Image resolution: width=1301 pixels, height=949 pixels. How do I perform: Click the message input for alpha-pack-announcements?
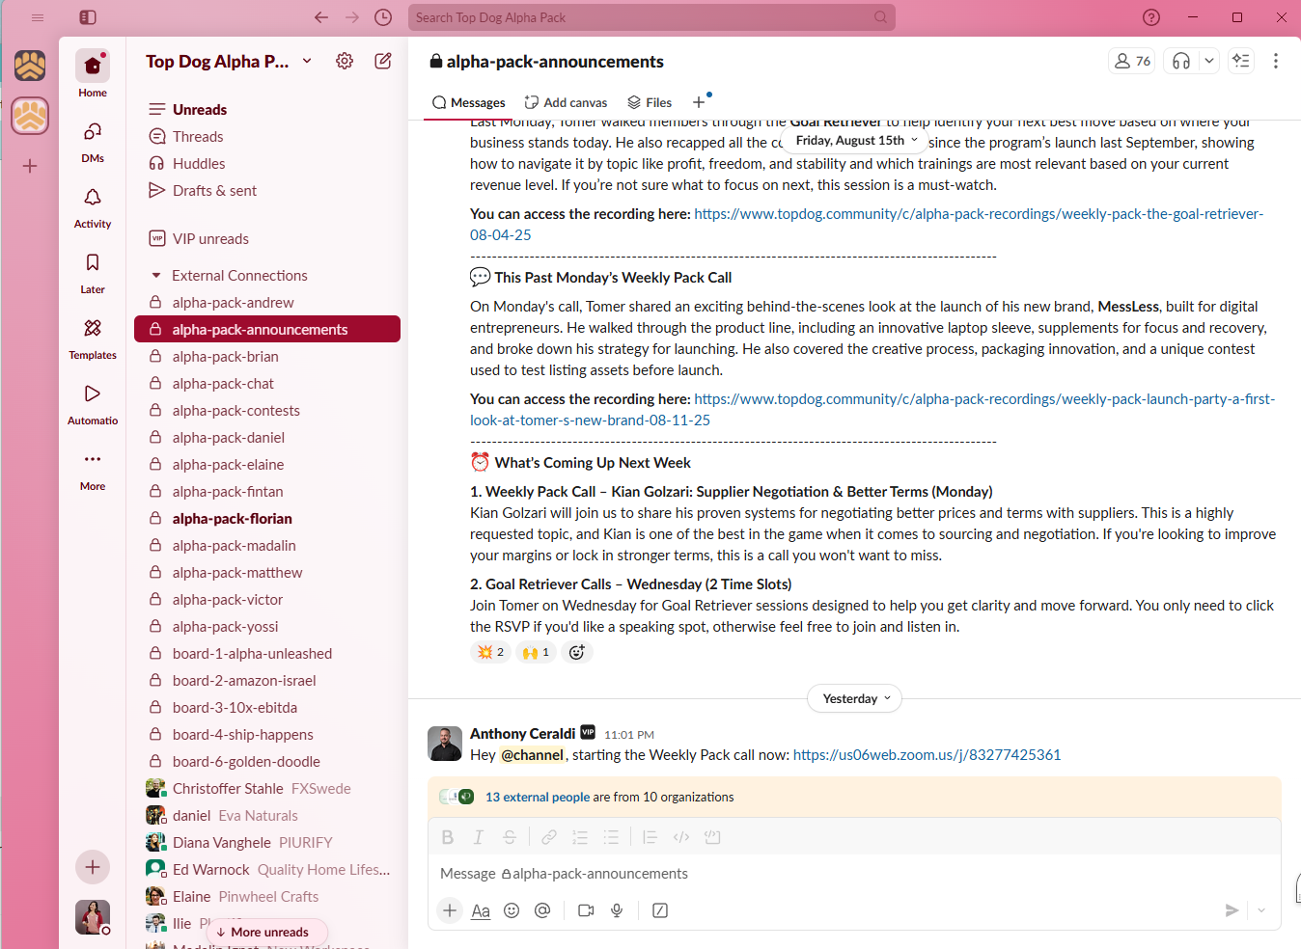click(853, 874)
